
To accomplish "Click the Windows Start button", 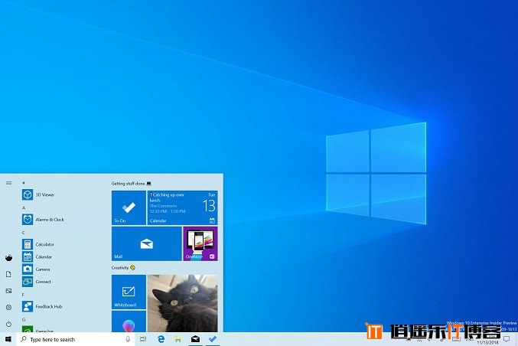I will (8, 339).
